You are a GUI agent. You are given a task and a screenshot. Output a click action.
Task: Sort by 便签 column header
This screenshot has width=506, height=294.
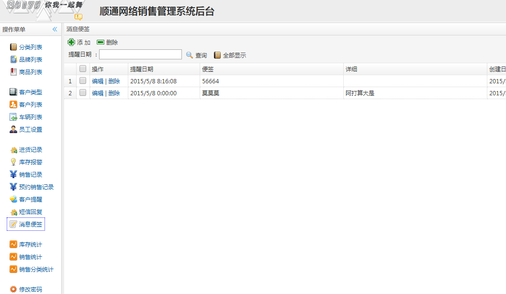(208, 69)
